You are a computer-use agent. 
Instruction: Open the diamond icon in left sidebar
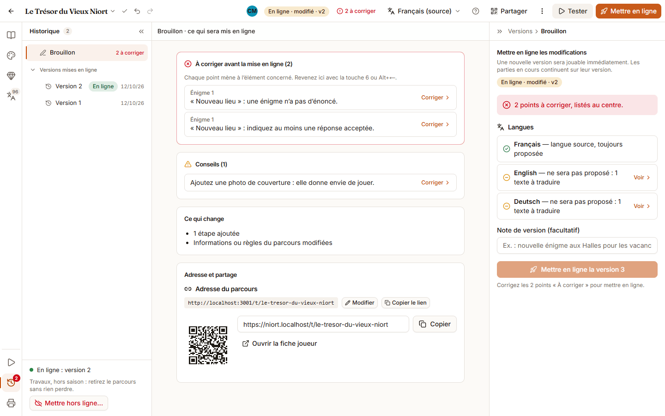(11, 76)
